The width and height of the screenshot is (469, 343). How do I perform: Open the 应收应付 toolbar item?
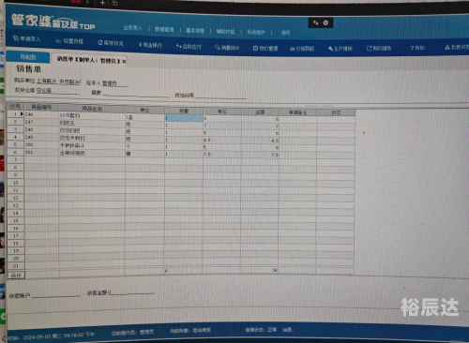(189, 47)
